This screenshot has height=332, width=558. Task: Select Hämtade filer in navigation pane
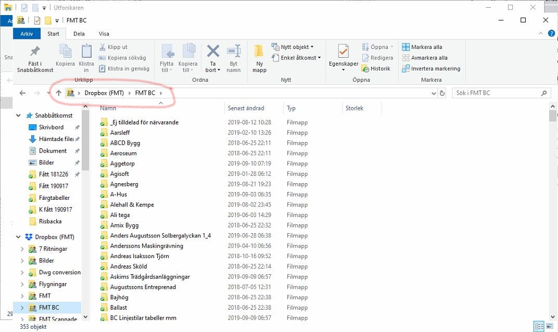(55, 139)
